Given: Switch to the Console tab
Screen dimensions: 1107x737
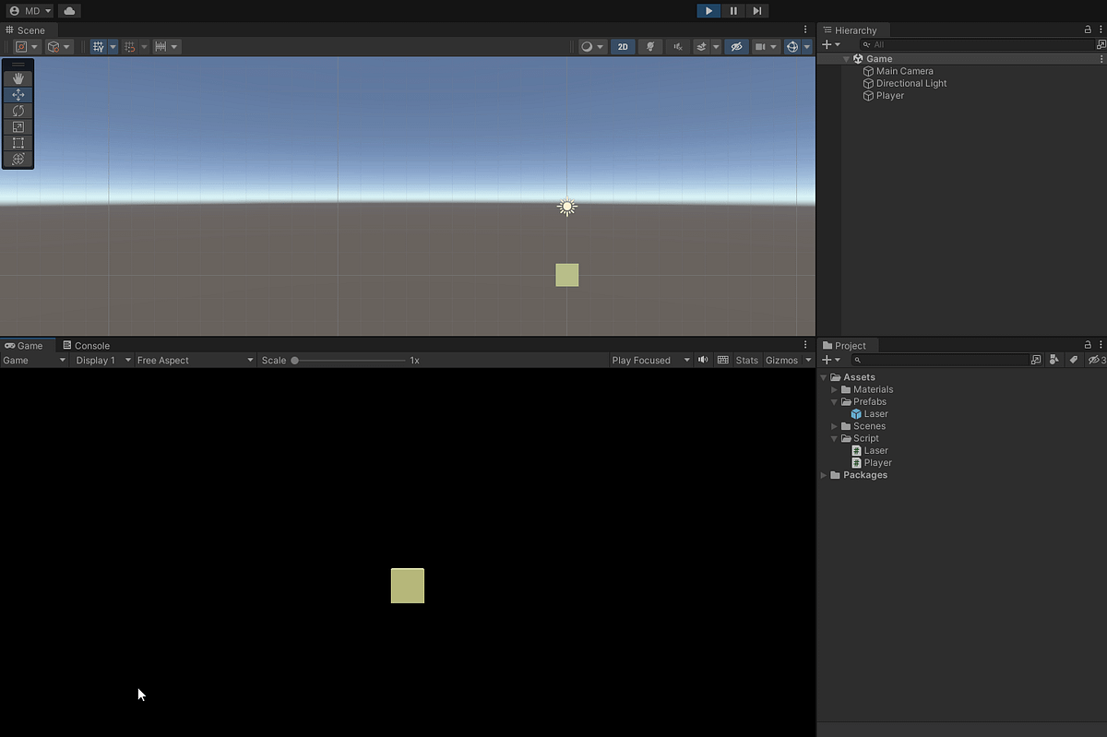Looking at the screenshot, I should 87,345.
